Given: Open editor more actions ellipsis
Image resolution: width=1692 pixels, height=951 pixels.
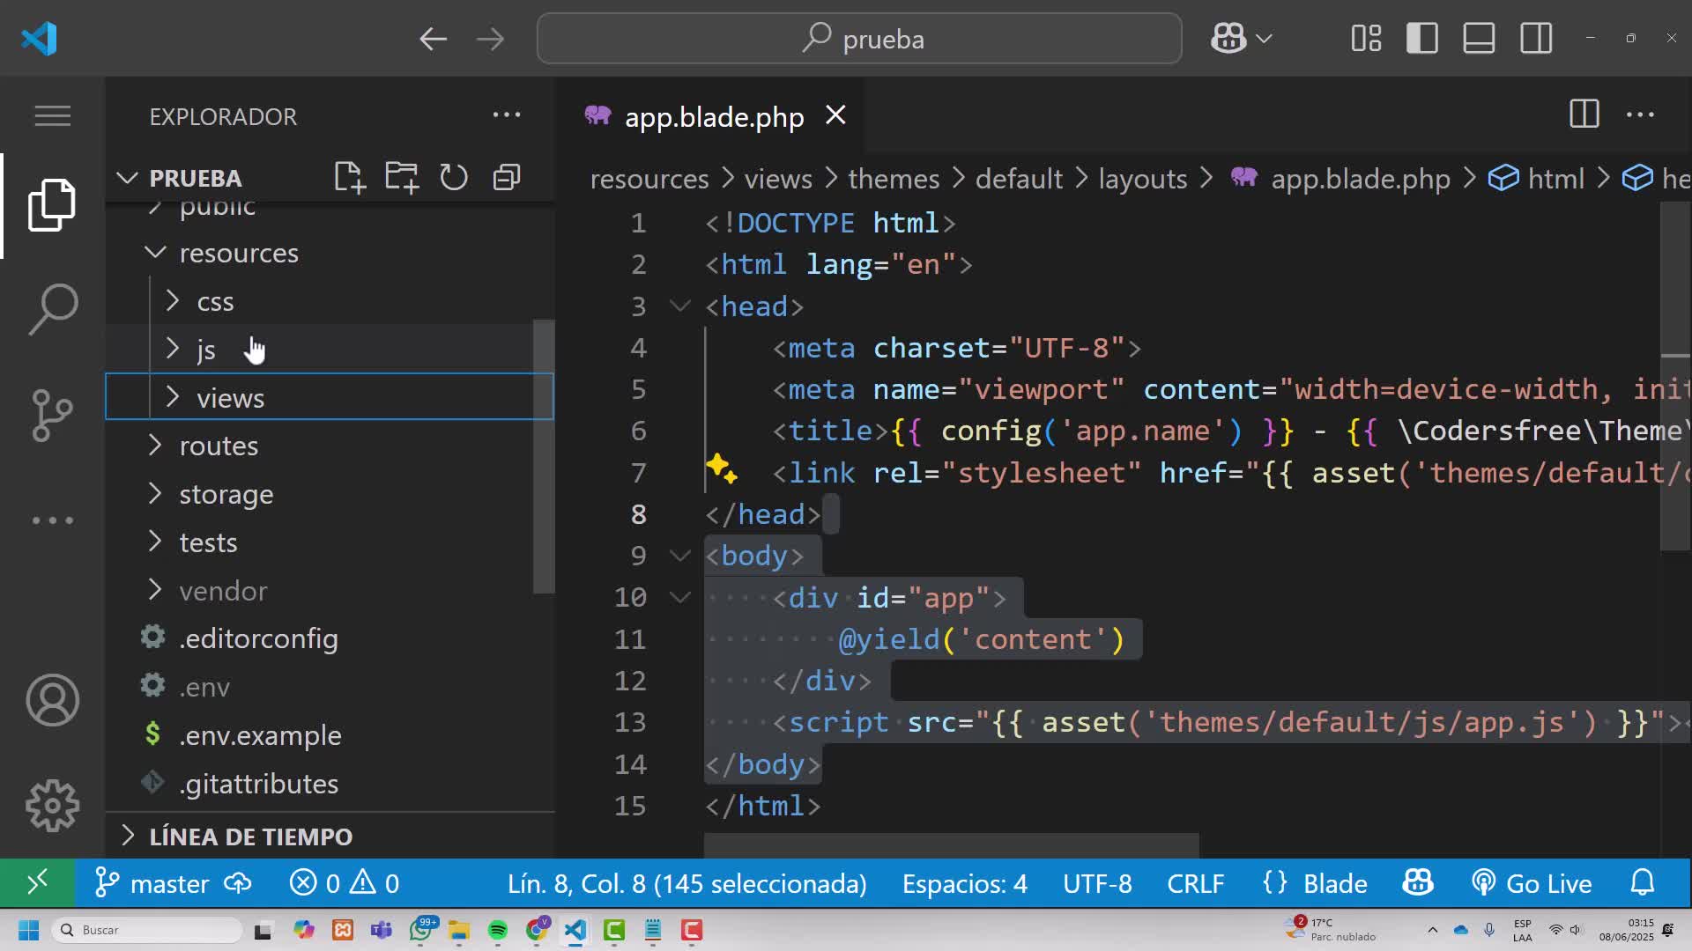Looking at the screenshot, I should pos(1640,114).
